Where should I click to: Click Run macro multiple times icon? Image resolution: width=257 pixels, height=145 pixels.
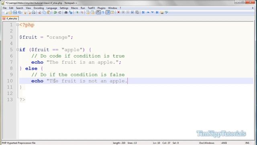tap(132, 12)
